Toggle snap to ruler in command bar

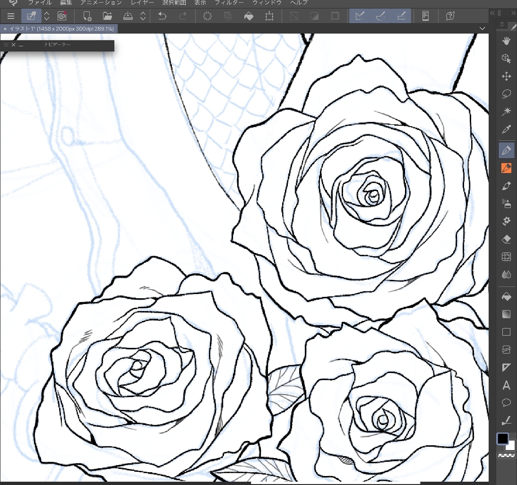tap(360, 16)
